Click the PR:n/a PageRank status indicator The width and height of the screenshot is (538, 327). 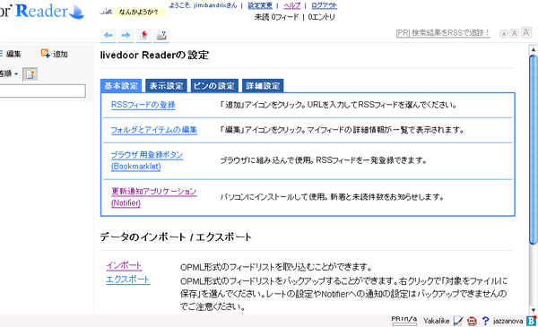click(404, 320)
